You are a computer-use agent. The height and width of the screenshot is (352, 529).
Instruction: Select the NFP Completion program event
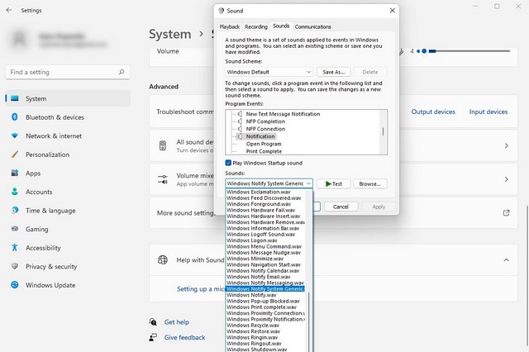point(264,121)
